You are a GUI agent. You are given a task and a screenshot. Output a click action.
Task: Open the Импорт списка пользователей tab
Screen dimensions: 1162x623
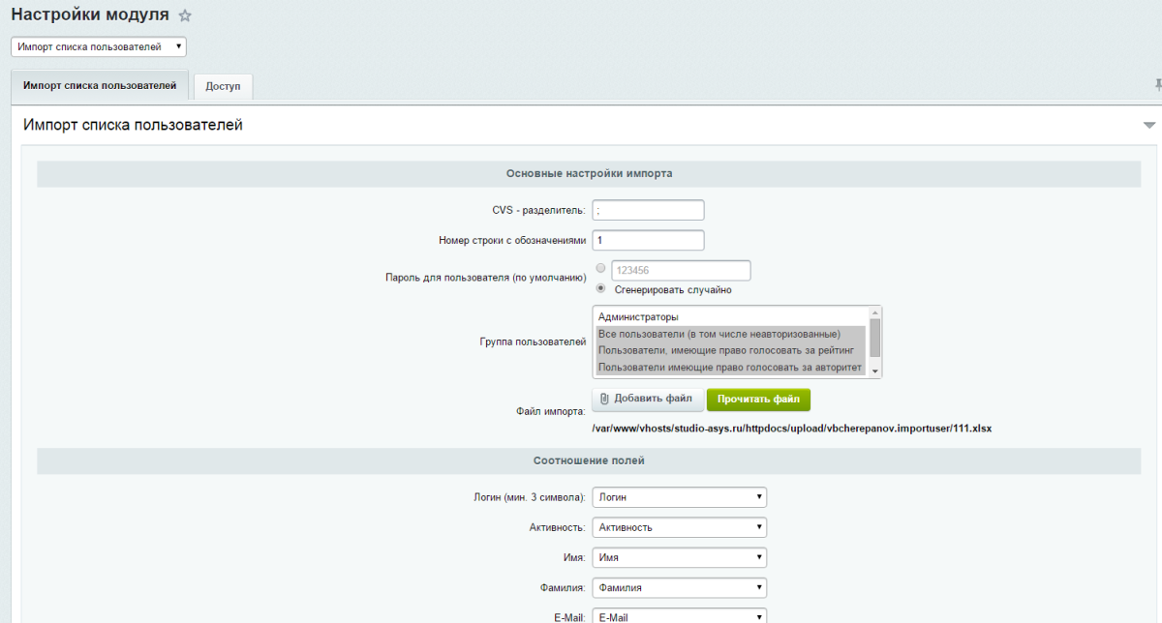(100, 85)
